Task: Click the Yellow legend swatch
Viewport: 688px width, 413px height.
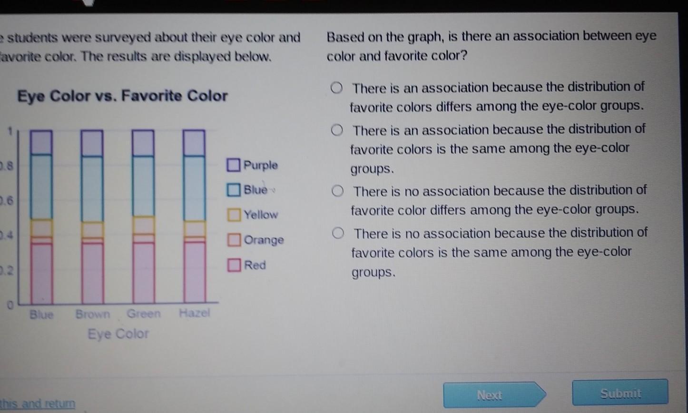Action: (x=233, y=215)
